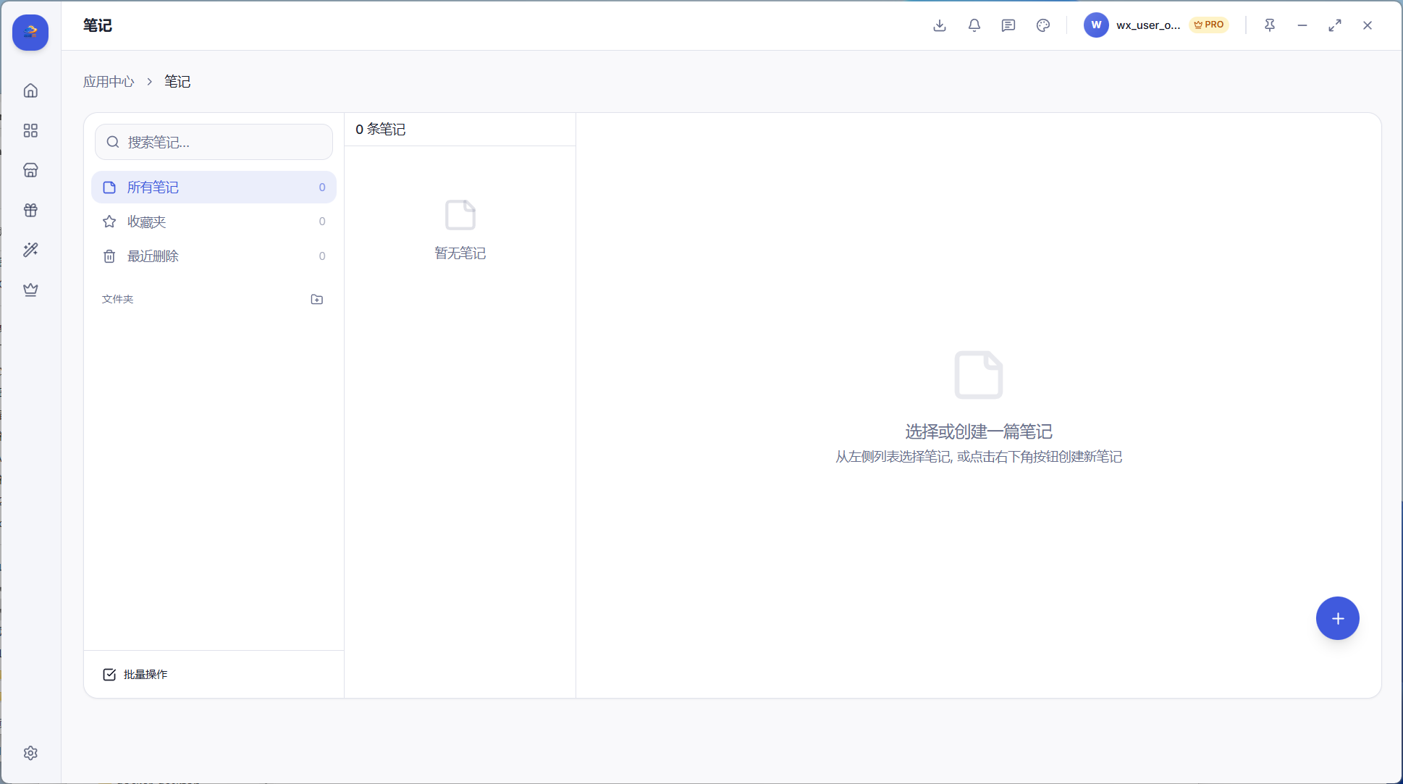The height and width of the screenshot is (784, 1403).
Task: Select the Home icon in the sidebar
Action: [30, 90]
